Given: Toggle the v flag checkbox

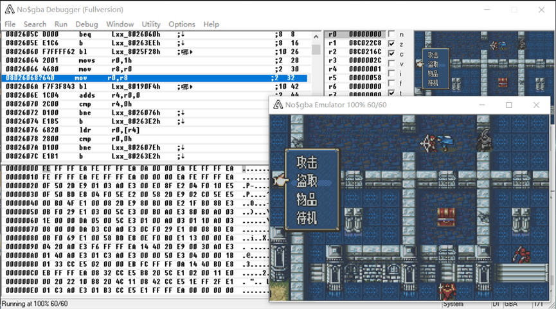Looking at the screenshot, I should (x=391, y=64).
